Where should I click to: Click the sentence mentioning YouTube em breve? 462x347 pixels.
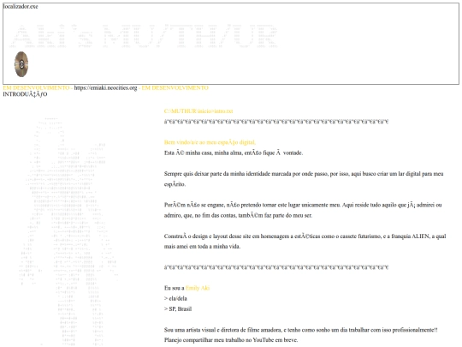click(x=231, y=340)
